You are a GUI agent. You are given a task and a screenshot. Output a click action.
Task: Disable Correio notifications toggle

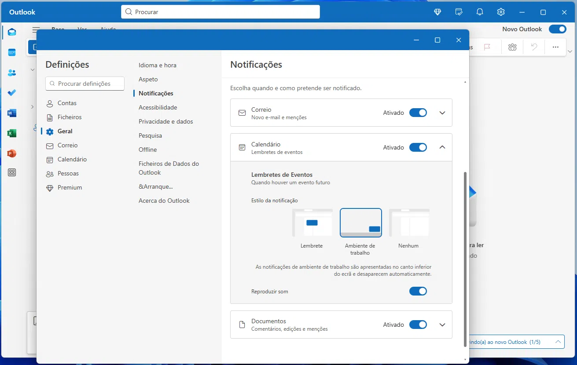point(418,113)
